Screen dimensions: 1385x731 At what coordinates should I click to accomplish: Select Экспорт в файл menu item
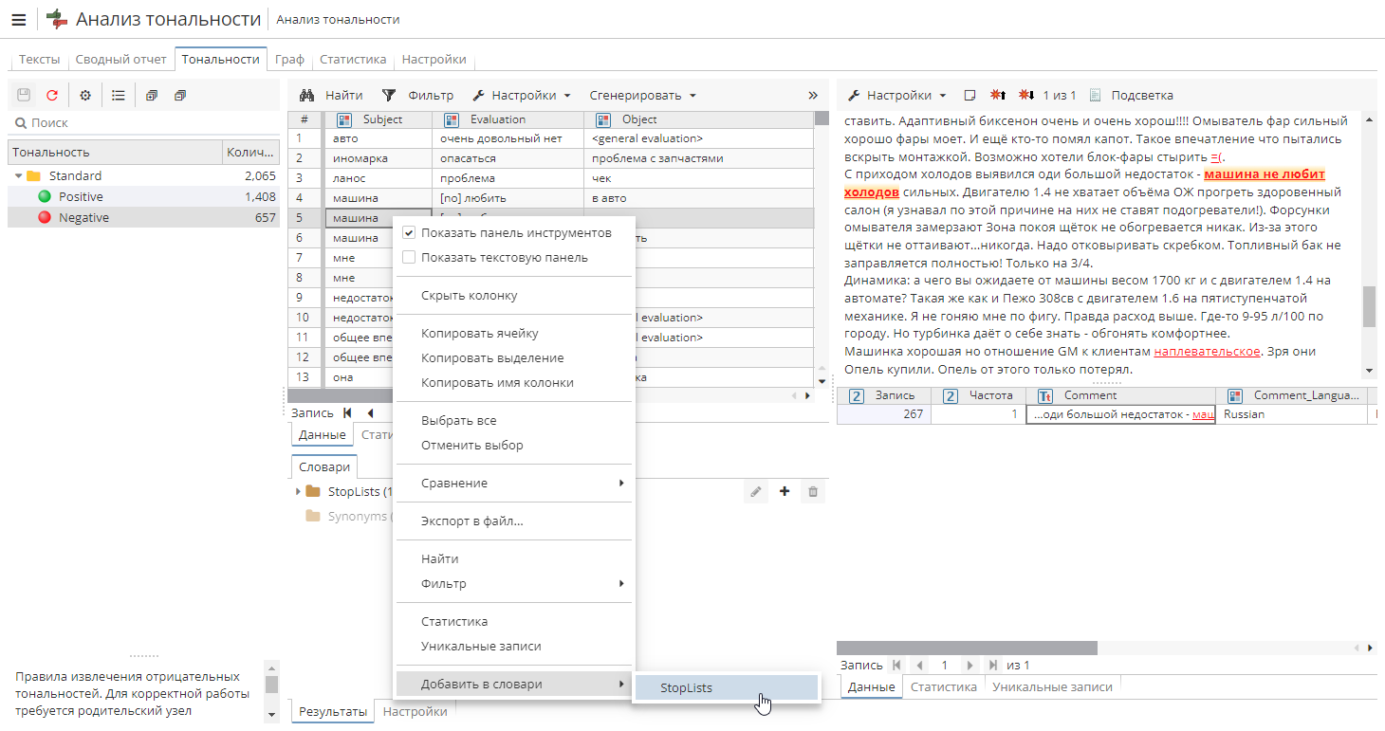point(513,521)
